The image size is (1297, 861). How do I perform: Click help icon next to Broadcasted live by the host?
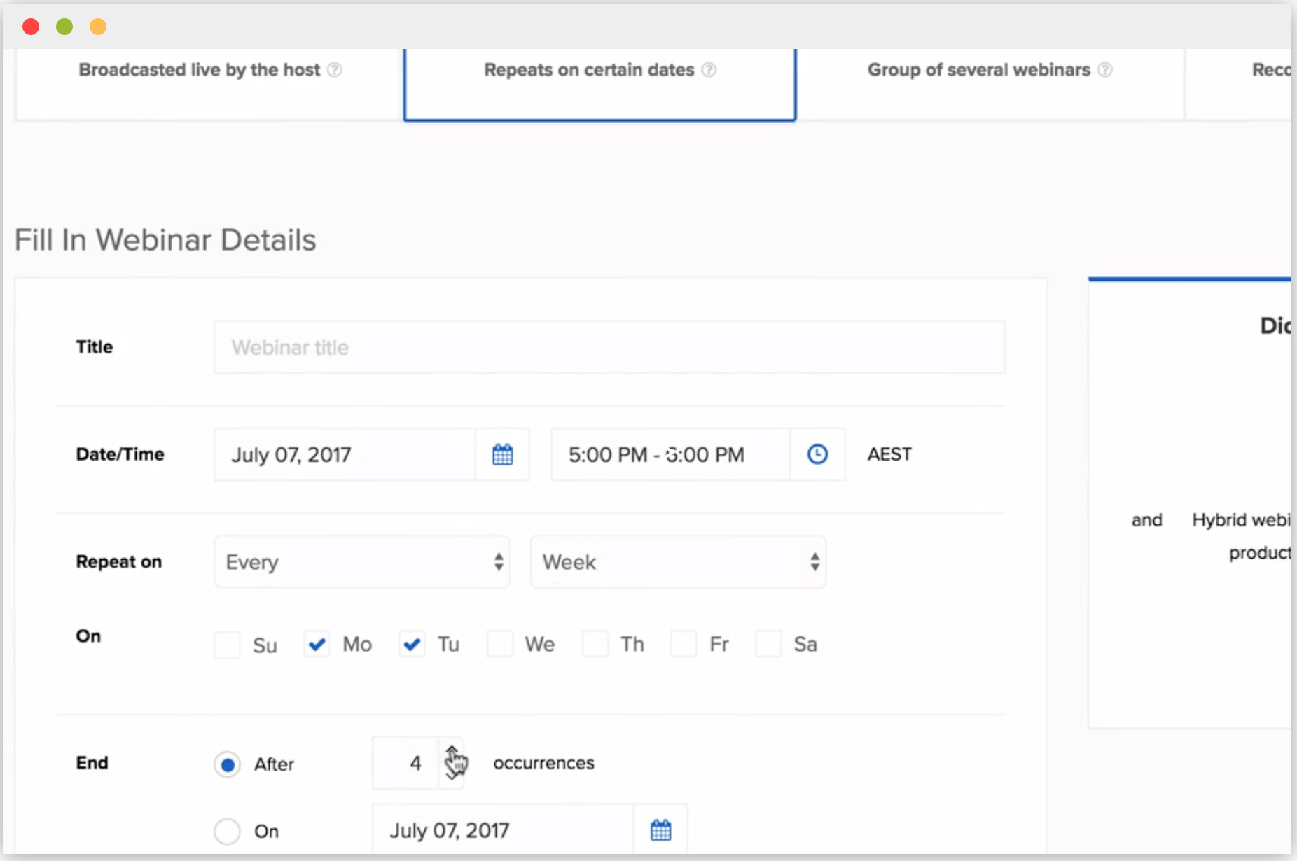point(335,70)
